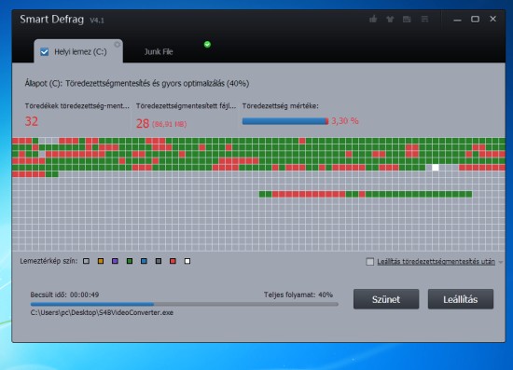Screen dimensions: 513x370
Task: Expand the shutdown-after-defrag dropdown arrow
Action: pyautogui.click(x=501, y=262)
